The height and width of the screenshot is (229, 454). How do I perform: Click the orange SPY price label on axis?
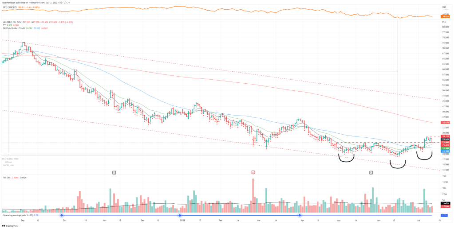[x=445, y=17]
